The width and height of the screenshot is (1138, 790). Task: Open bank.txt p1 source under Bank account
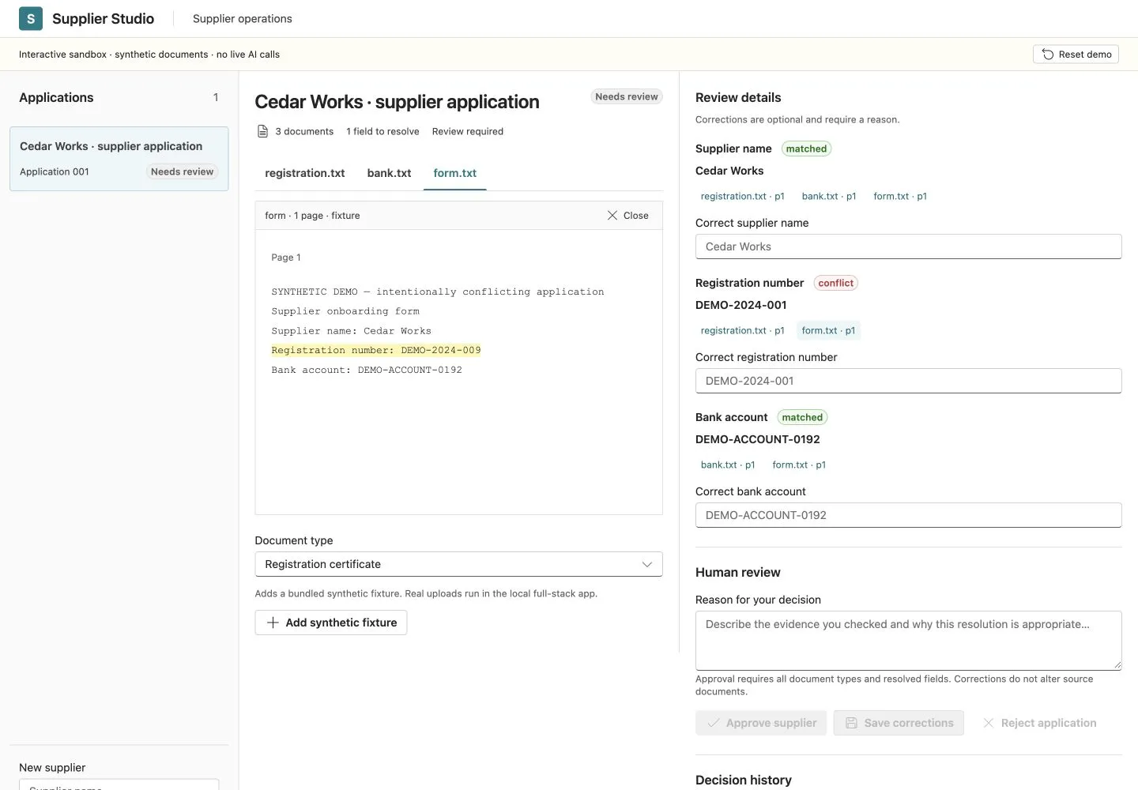(728, 465)
